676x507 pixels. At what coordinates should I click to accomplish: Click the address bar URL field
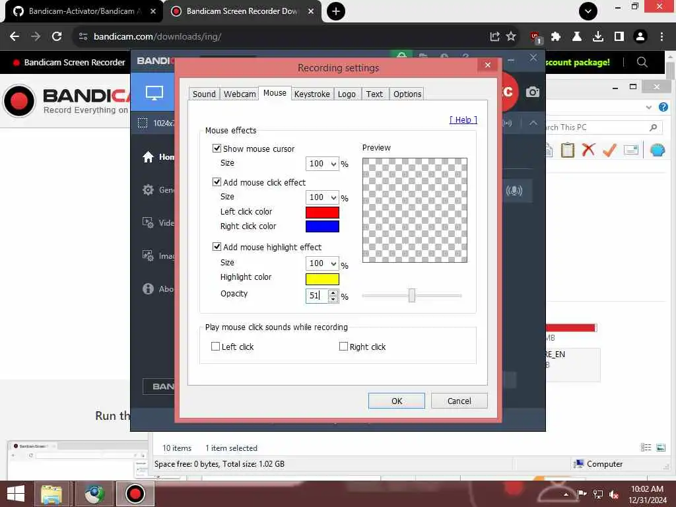[x=280, y=36]
